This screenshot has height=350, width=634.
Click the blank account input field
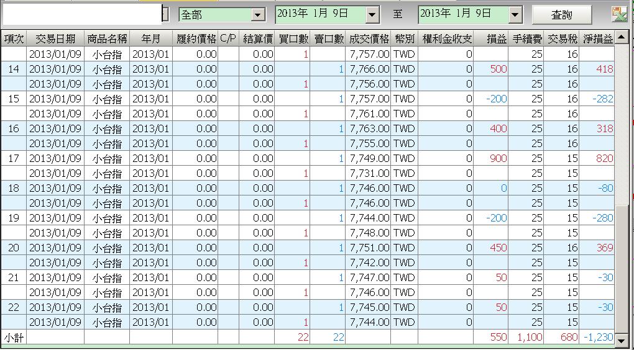coord(82,14)
